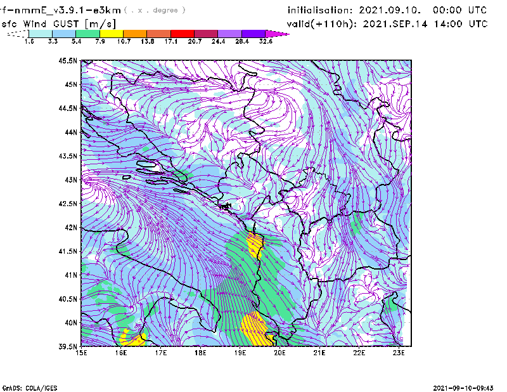The width and height of the screenshot is (507, 392).
Task: Click the legend value 5.4
Action: pyautogui.click(x=76, y=41)
